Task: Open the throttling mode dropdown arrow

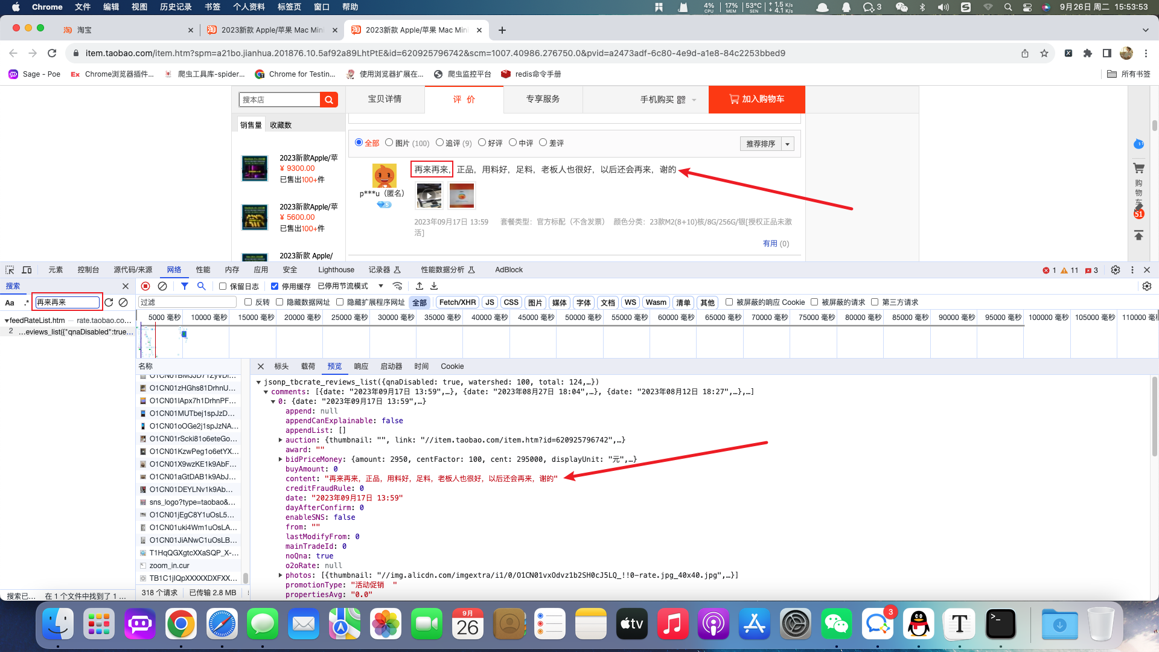Action: click(x=381, y=286)
